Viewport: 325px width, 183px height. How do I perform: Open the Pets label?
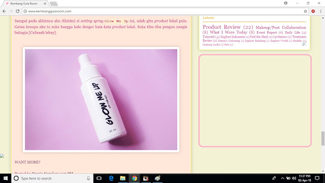coord(226,45)
